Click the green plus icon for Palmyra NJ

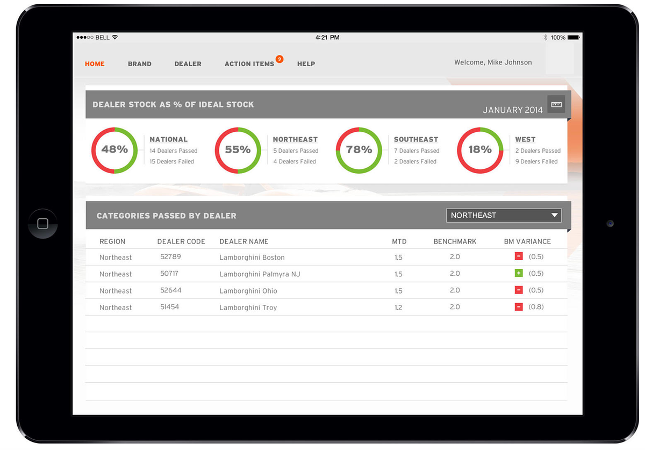pyautogui.click(x=519, y=274)
